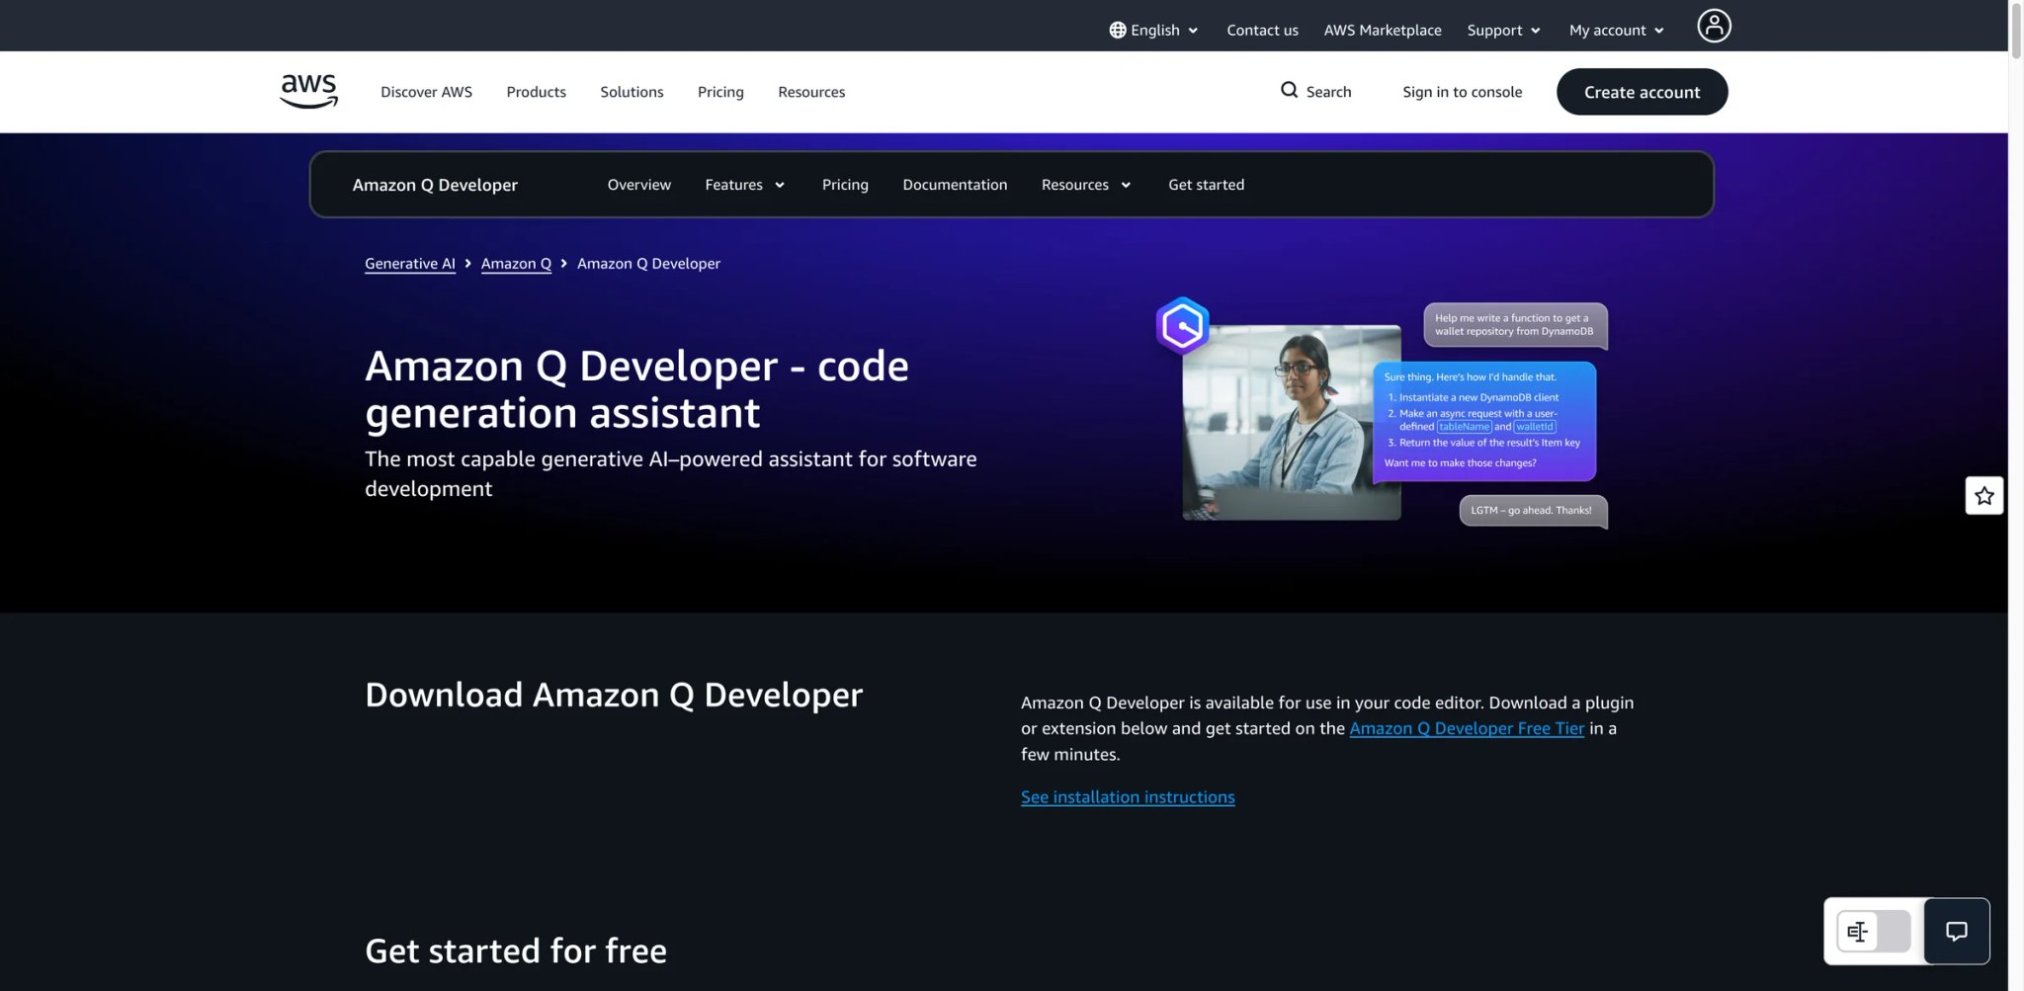The width and height of the screenshot is (2024, 991).
Task: Click the Amazon Q Developer nav title
Action: [435, 185]
